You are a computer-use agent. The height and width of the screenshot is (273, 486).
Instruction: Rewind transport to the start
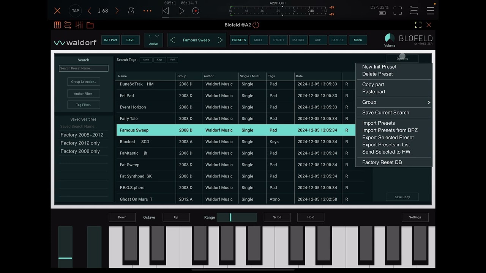click(166, 11)
